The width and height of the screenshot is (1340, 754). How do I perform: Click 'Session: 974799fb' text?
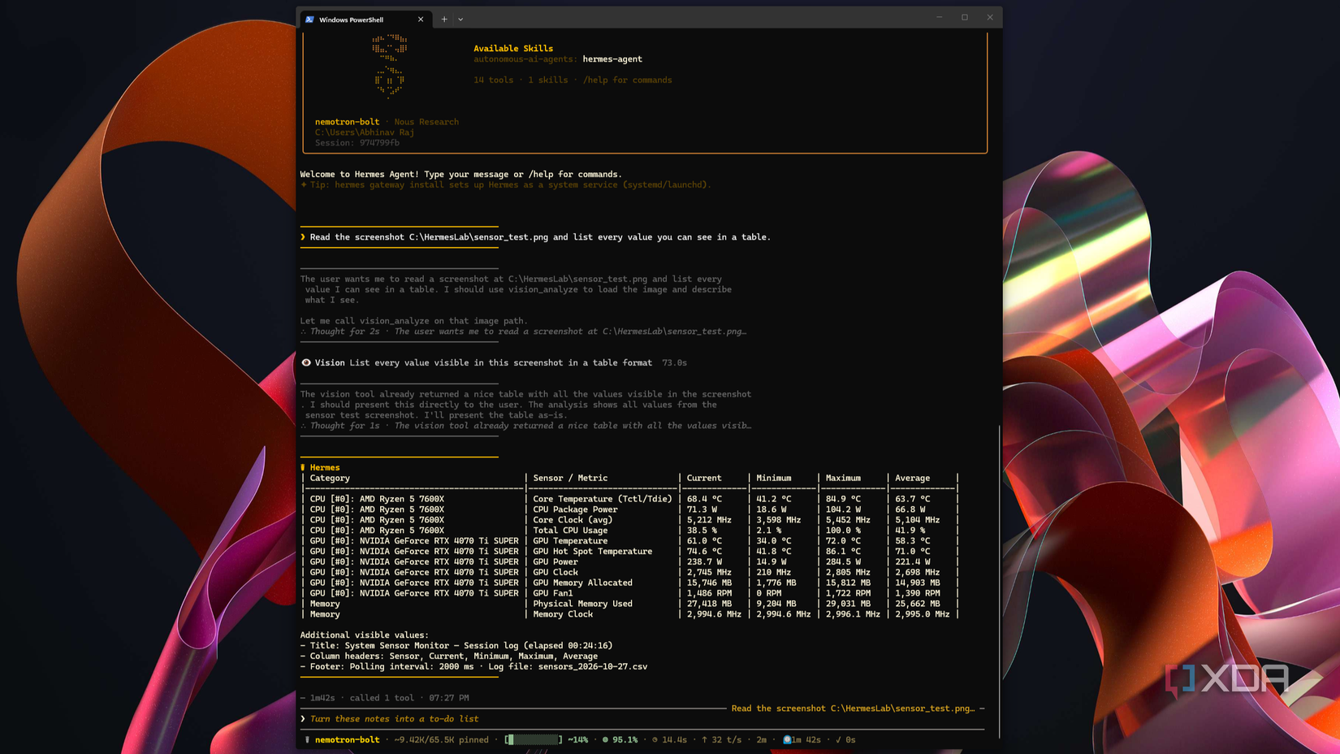(x=357, y=143)
